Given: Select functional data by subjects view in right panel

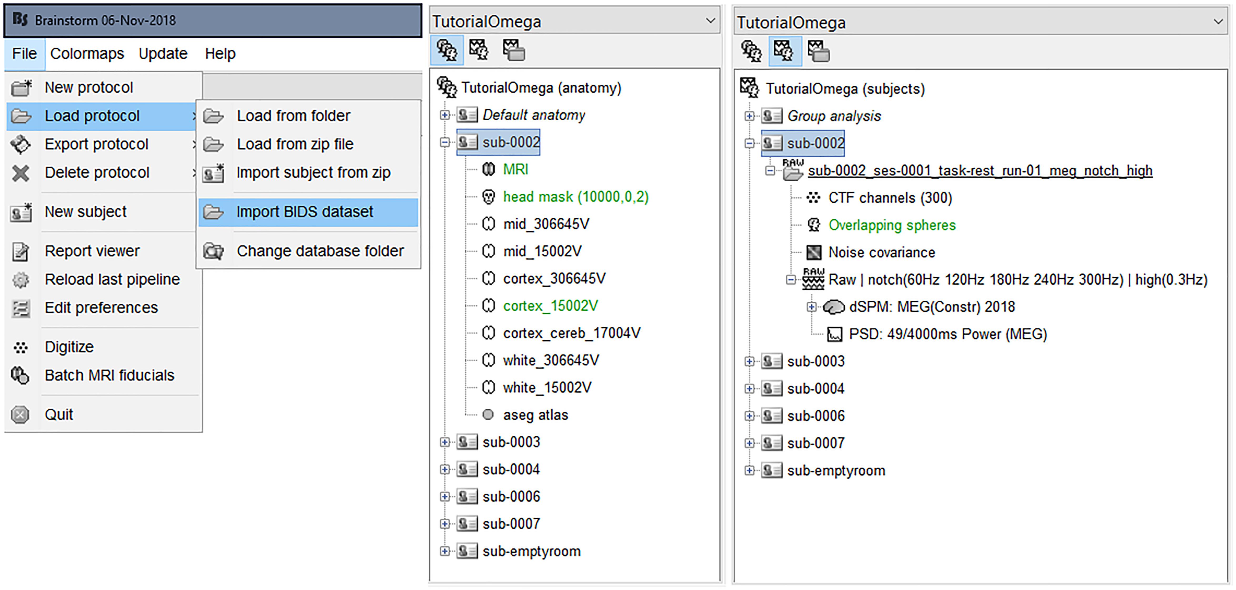Looking at the screenshot, I should click(785, 51).
